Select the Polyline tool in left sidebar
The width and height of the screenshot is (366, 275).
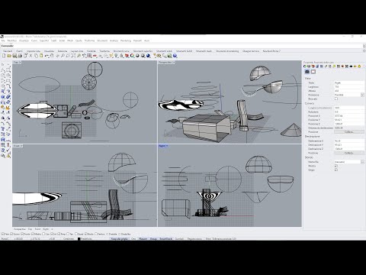[3, 70]
